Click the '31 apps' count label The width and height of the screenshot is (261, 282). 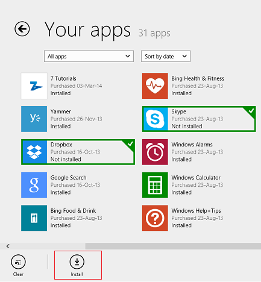click(154, 33)
